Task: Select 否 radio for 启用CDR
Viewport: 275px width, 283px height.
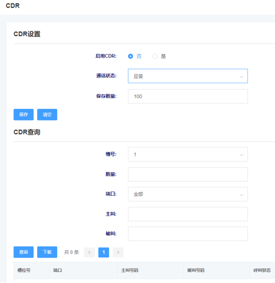Action: pyautogui.click(x=131, y=56)
